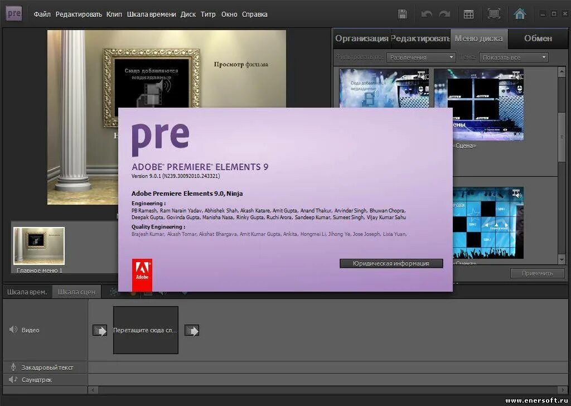
Task: Click Просмотр фильма text in preview
Action: (x=241, y=65)
